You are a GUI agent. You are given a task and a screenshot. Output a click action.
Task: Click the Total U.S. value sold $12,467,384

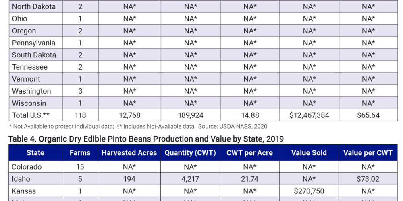[x=309, y=115]
